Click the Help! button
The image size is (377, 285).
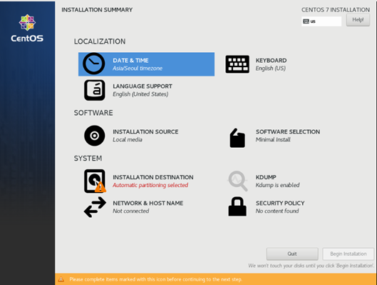(x=358, y=20)
